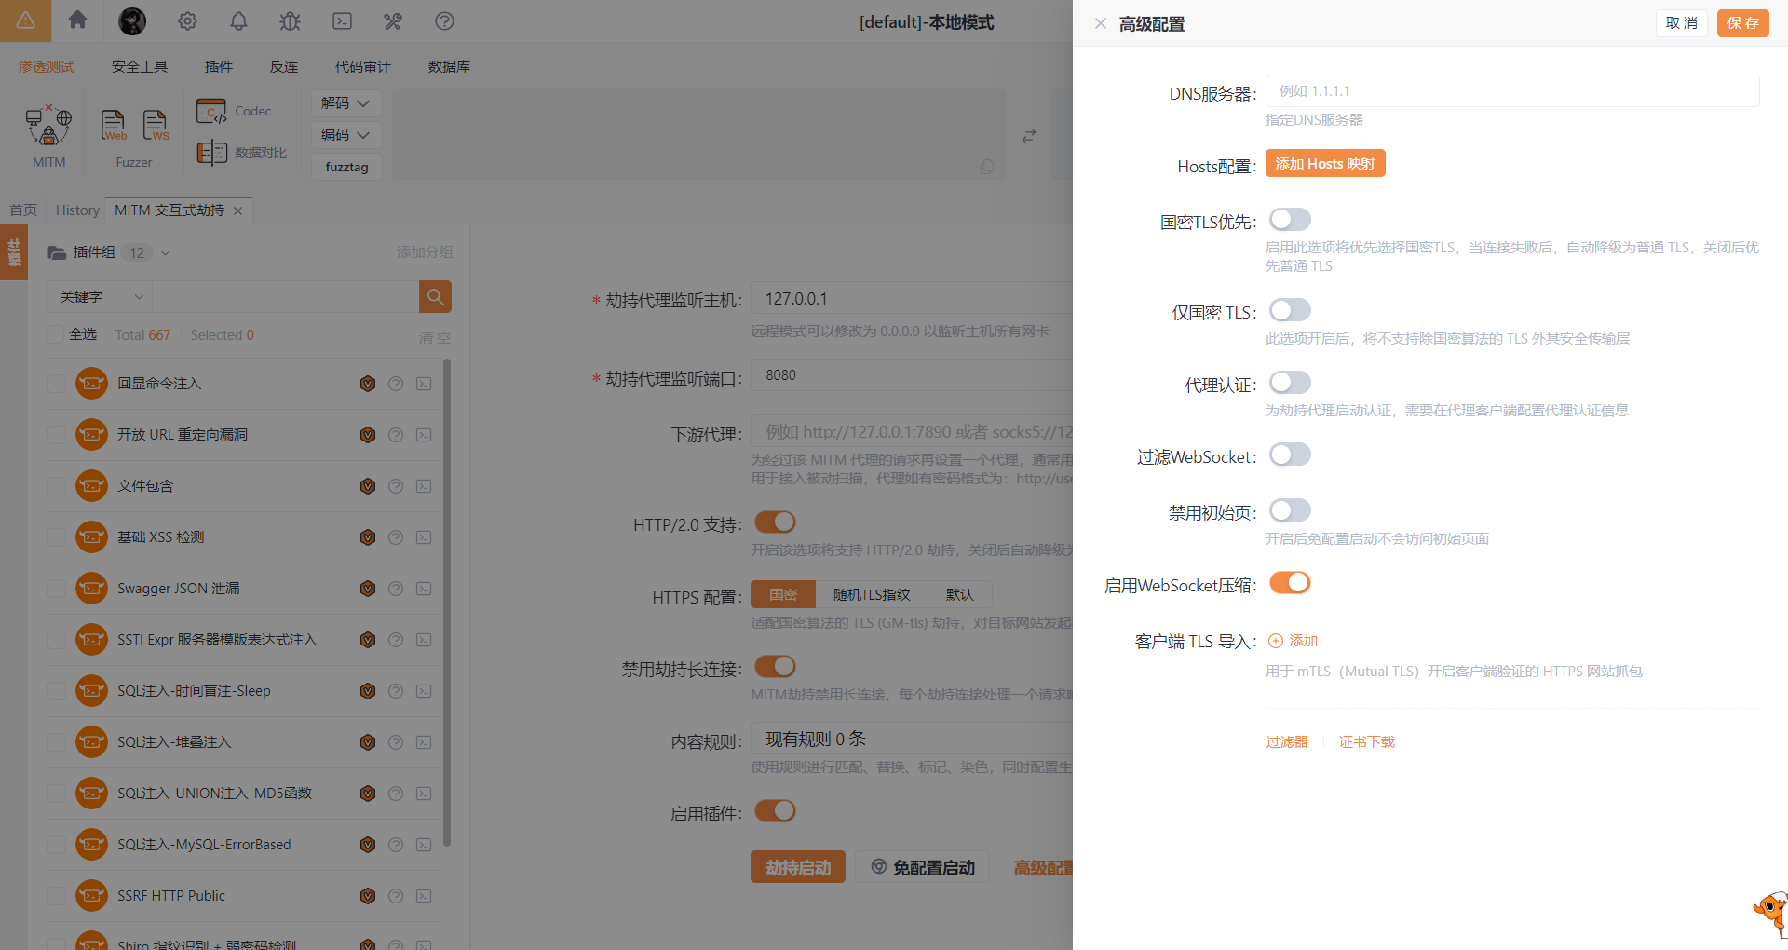The width and height of the screenshot is (1788, 950).
Task: Open the terminal console icon
Action: tap(342, 20)
